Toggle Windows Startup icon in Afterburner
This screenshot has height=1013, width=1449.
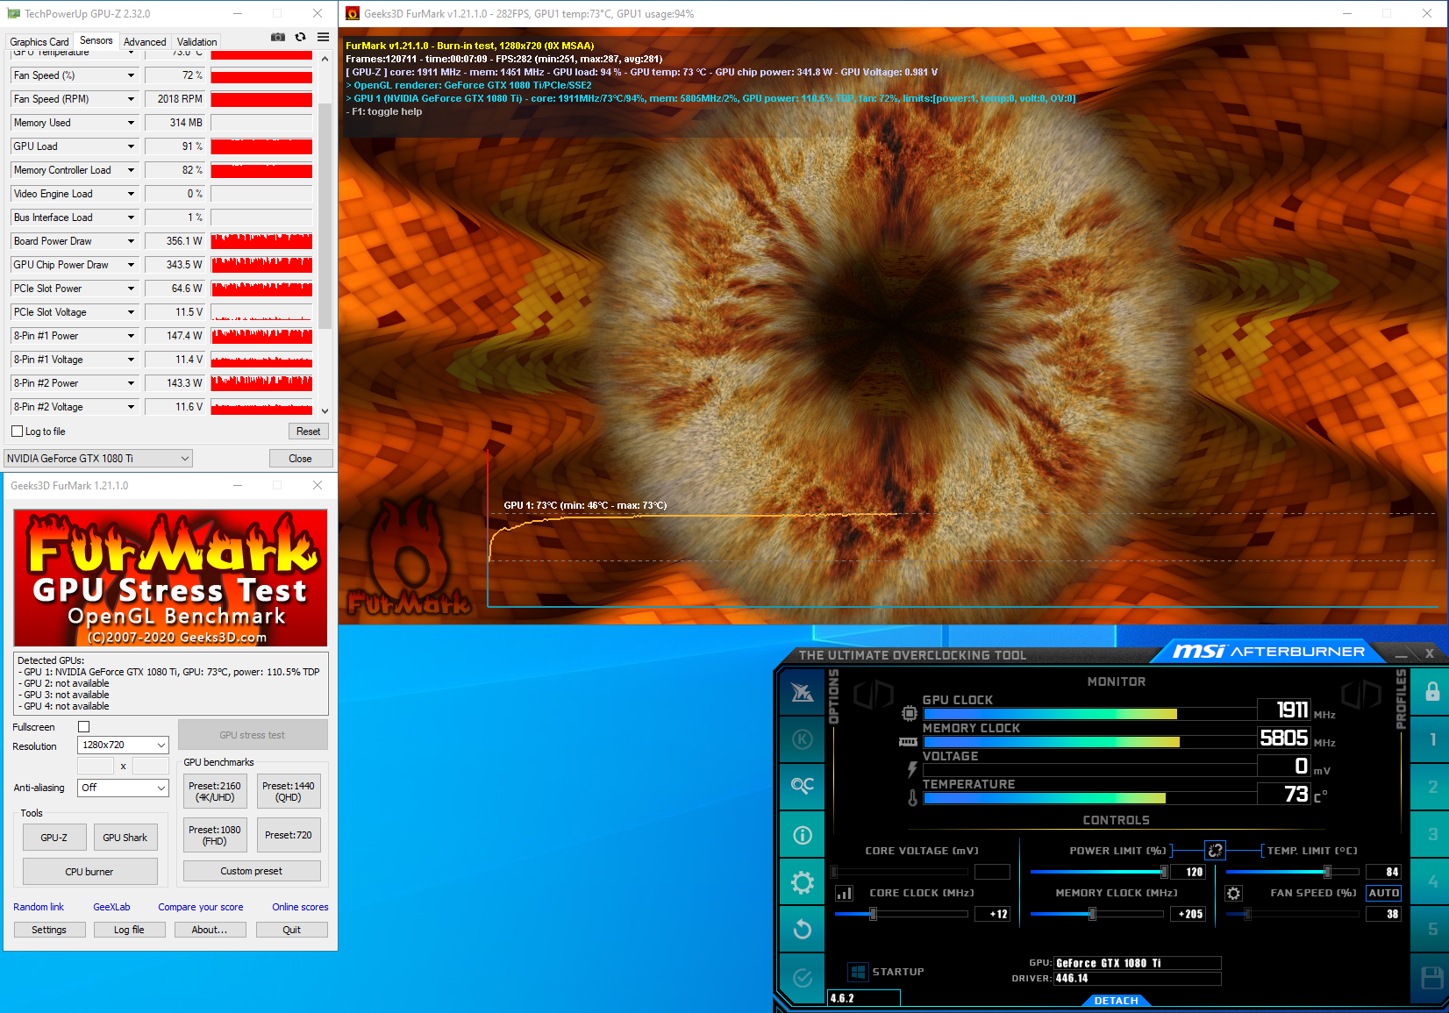pos(859,972)
